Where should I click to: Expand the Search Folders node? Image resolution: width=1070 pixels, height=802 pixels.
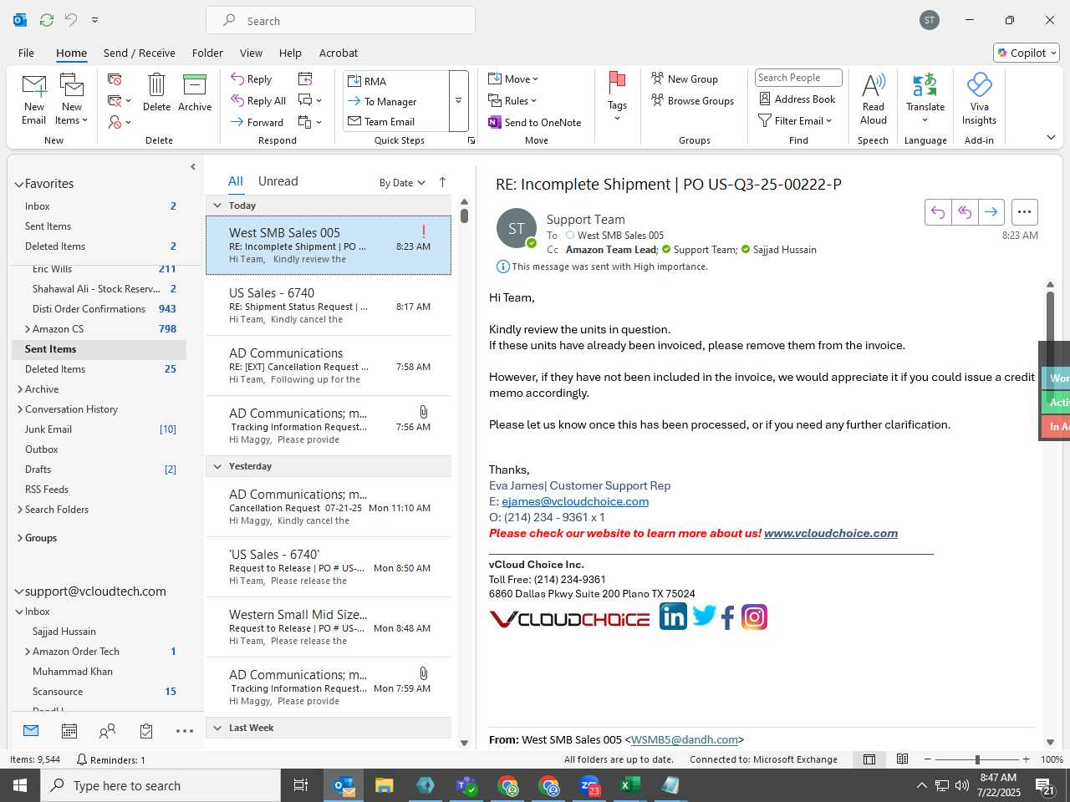(x=20, y=510)
